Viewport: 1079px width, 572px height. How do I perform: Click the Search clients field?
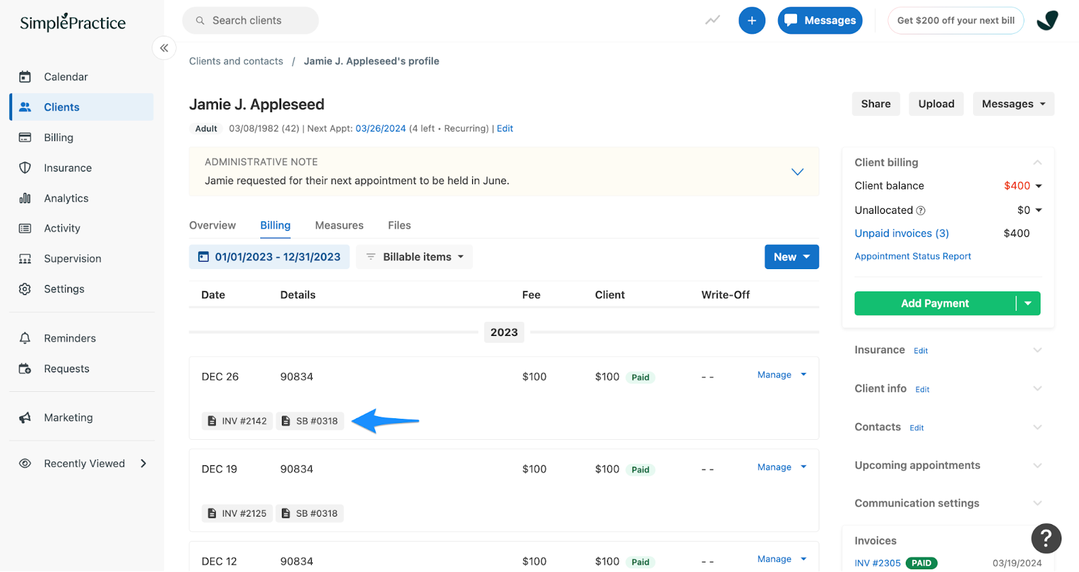coord(250,21)
